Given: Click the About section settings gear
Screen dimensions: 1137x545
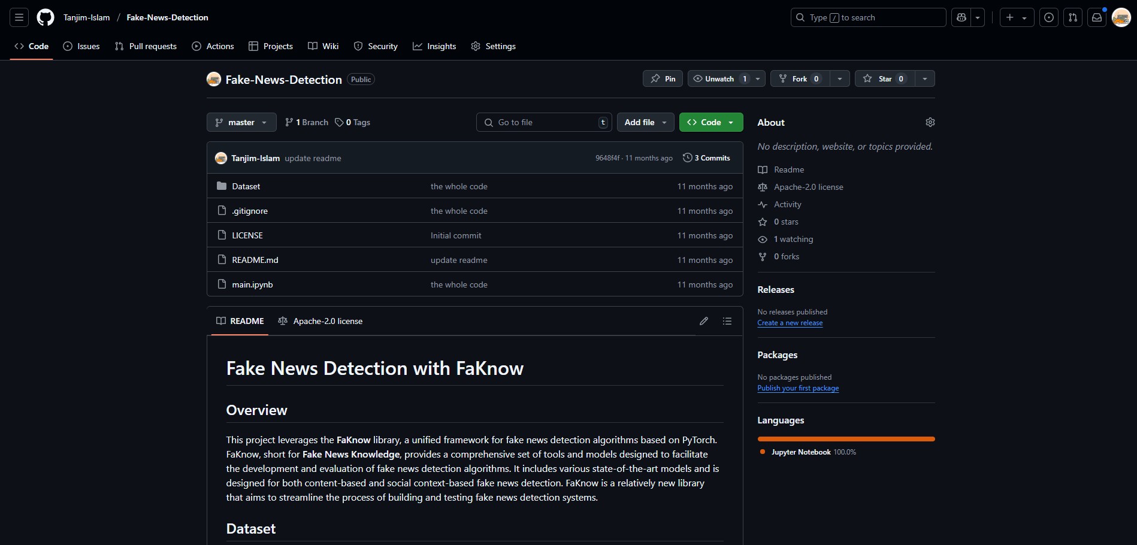Looking at the screenshot, I should 930,122.
